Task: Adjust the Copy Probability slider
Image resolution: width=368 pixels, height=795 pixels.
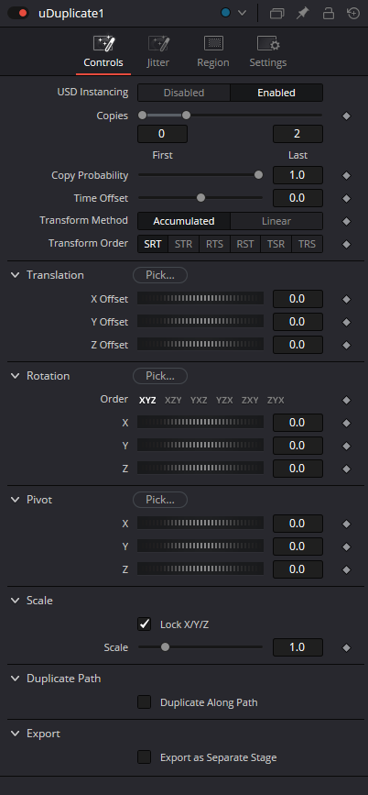Action: pos(200,175)
